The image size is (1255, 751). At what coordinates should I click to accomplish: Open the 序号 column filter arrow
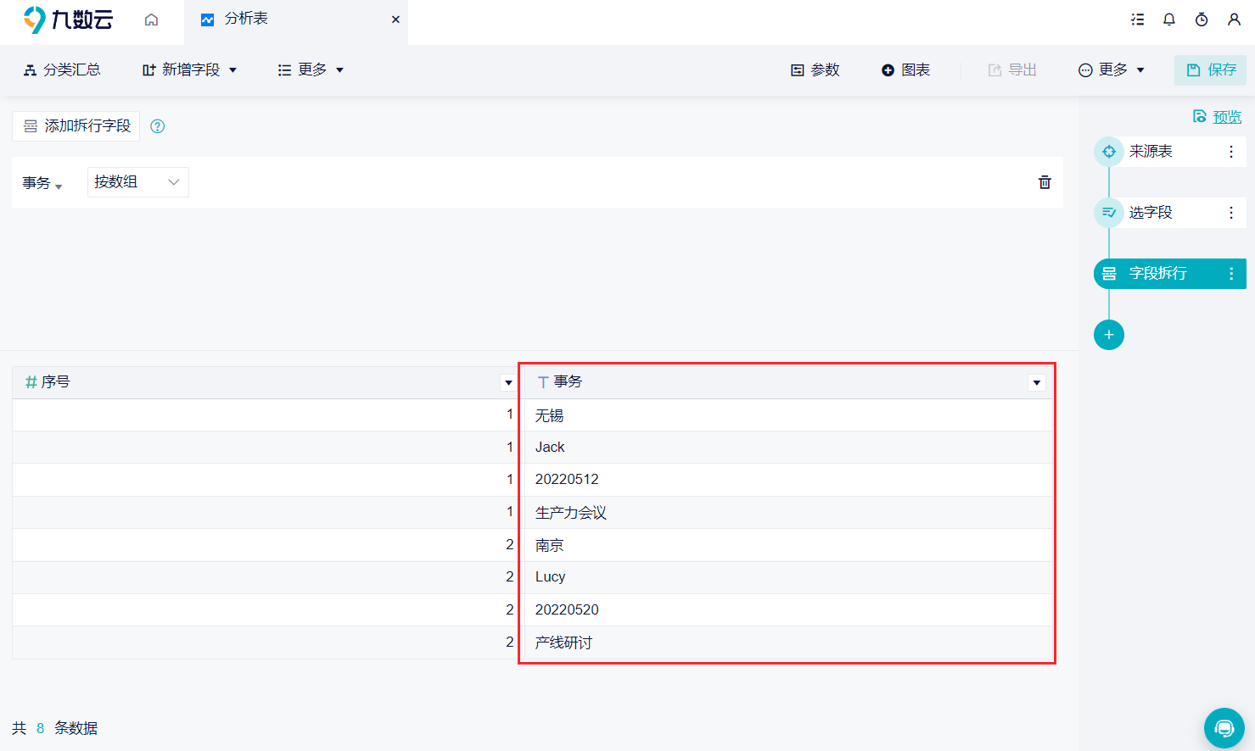pyautogui.click(x=508, y=382)
